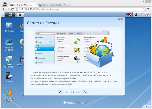Switch to Pplware browser tab

[x=52, y=5]
